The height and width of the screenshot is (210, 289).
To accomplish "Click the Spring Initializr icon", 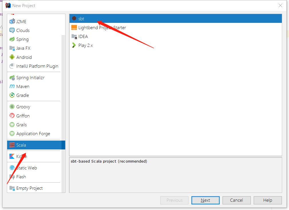I will [12, 78].
